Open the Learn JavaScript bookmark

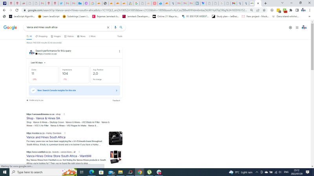[49, 16]
